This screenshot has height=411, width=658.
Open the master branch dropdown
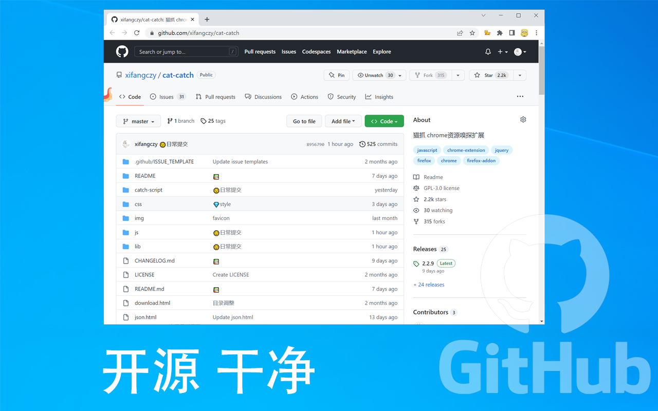[x=138, y=121]
